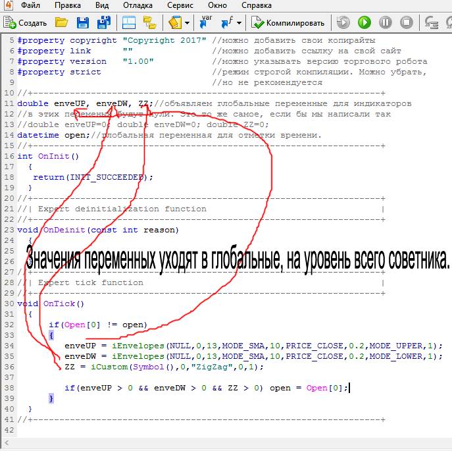This screenshot has width=452, height=451.
Task: Open the Файл menu
Action: pos(30,5)
